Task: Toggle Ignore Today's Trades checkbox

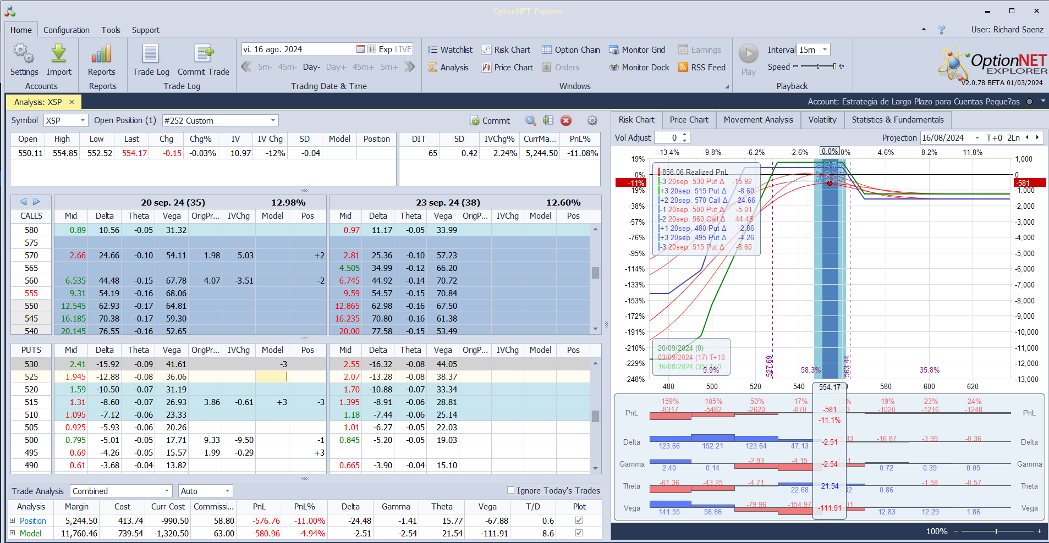Action: [510, 490]
